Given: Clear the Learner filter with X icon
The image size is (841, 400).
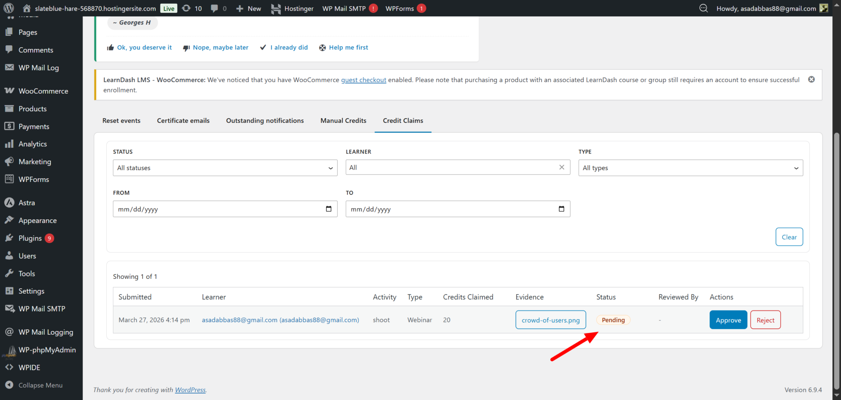Looking at the screenshot, I should (561, 167).
